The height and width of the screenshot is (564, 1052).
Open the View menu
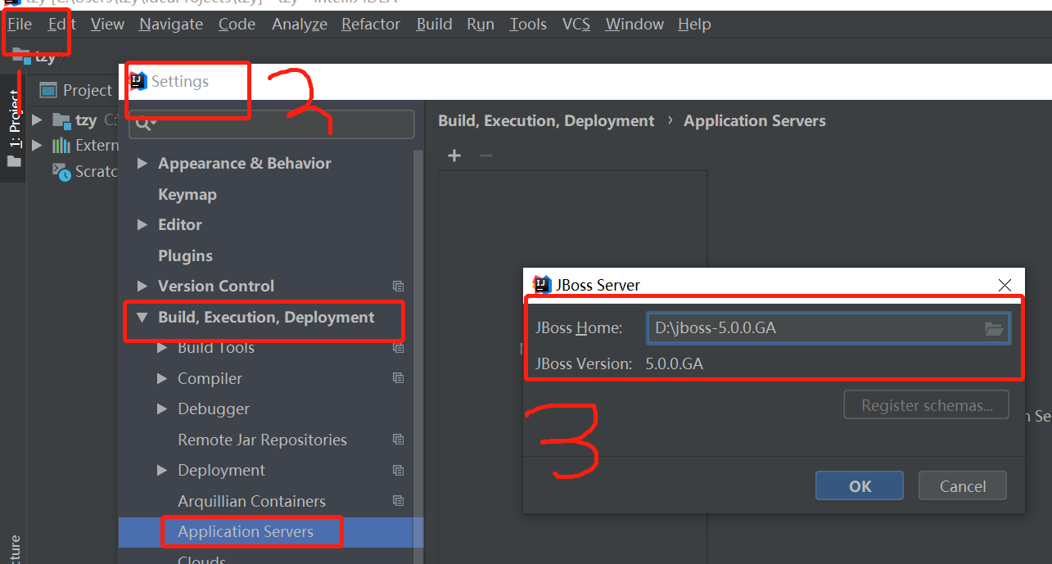coord(107,25)
